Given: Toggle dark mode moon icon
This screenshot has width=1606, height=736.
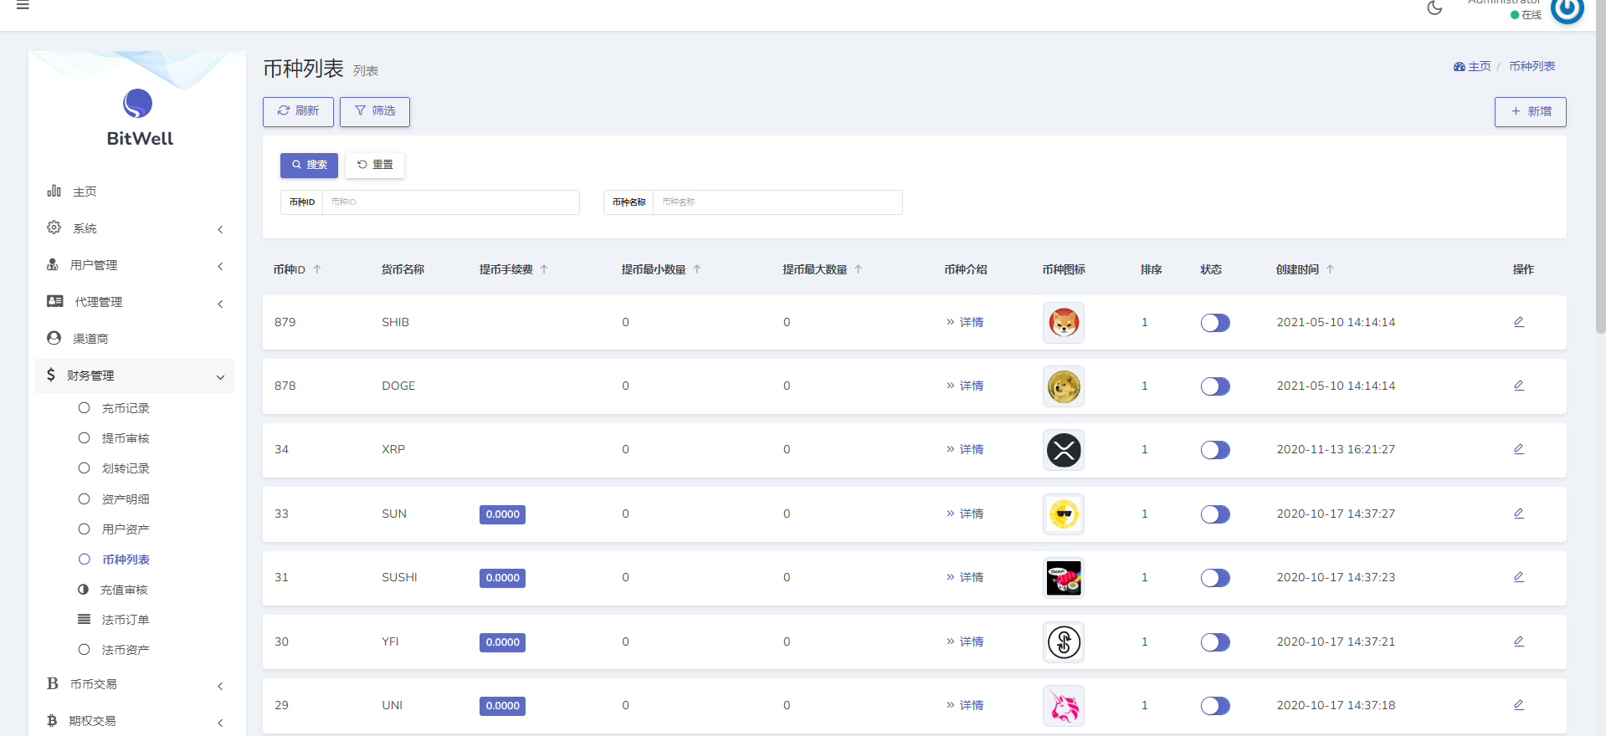Looking at the screenshot, I should pos(1434,8).
